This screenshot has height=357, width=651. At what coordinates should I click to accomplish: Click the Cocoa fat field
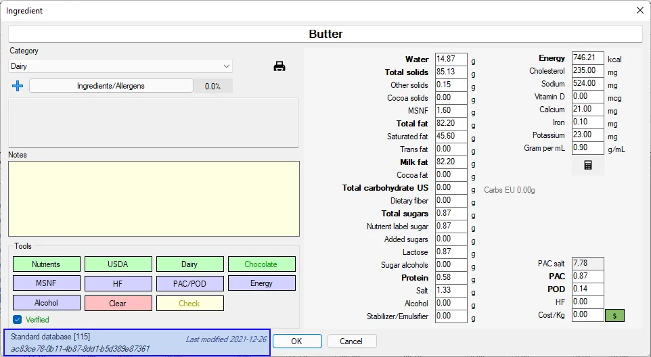451,175
